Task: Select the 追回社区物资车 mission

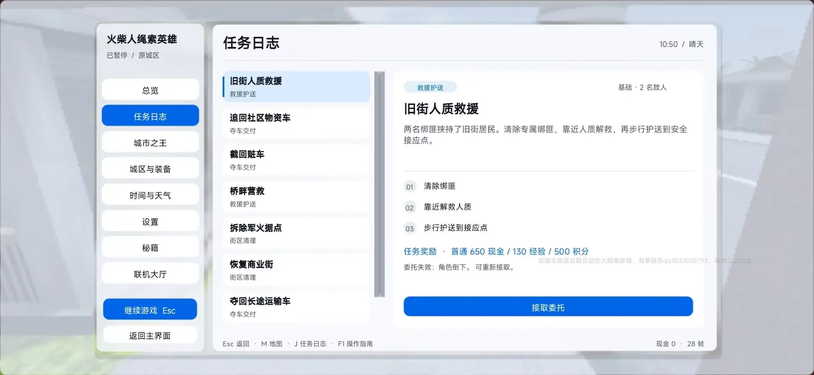Action: 296,124
